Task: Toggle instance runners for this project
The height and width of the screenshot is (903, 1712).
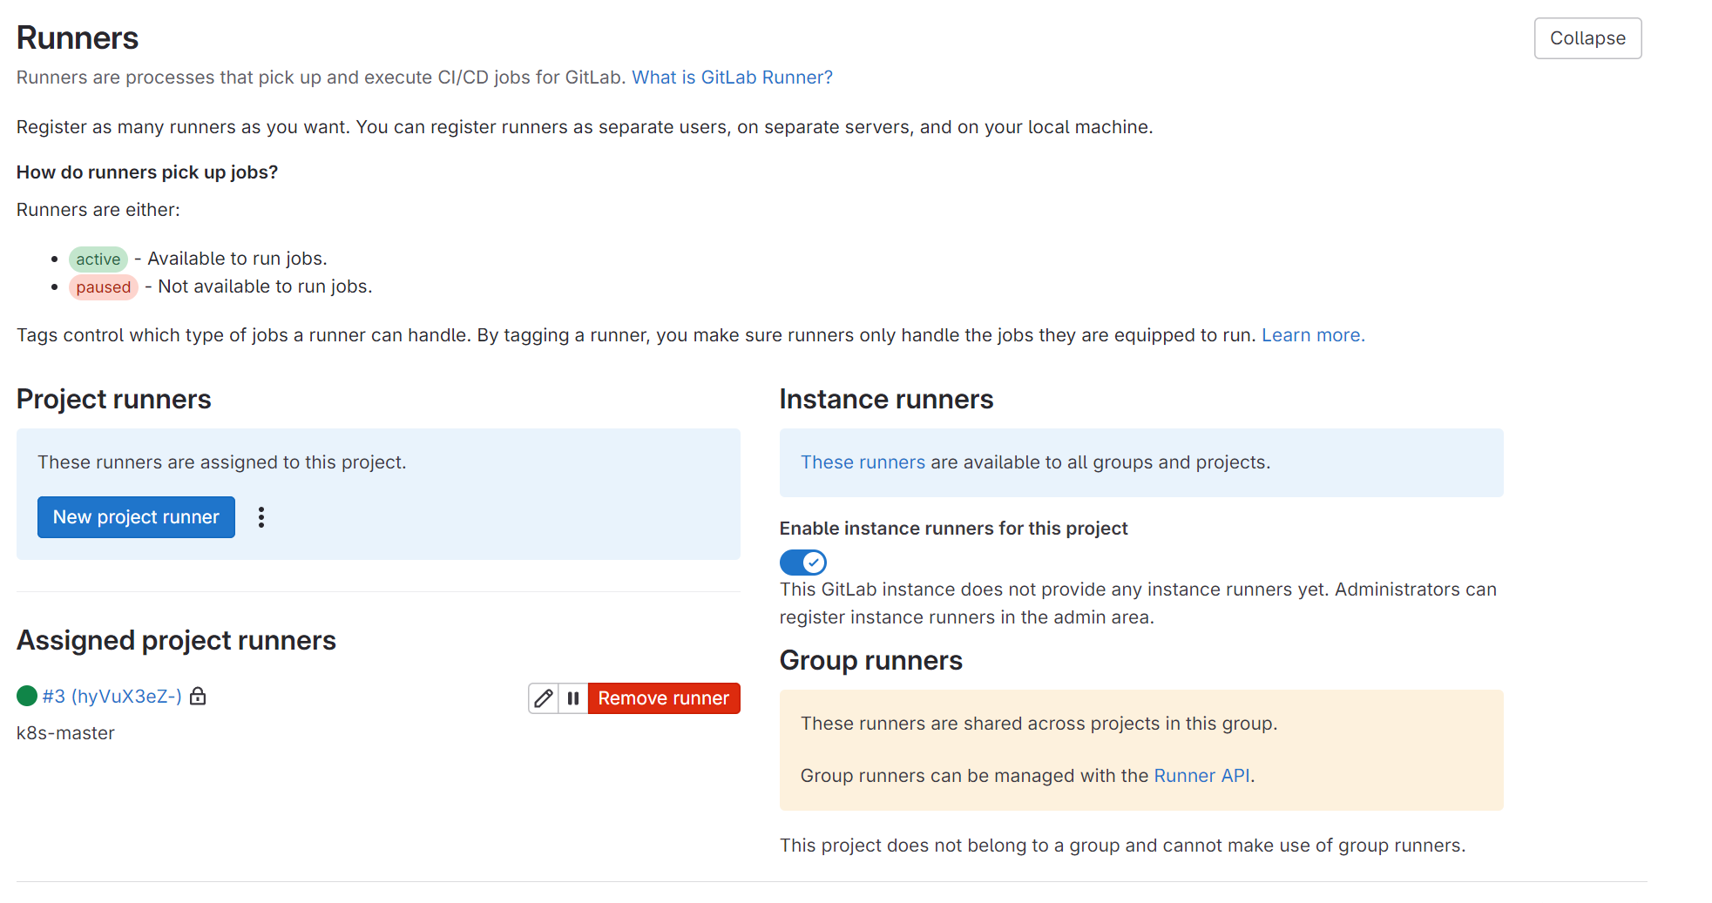Action: (x=802, y=563)
